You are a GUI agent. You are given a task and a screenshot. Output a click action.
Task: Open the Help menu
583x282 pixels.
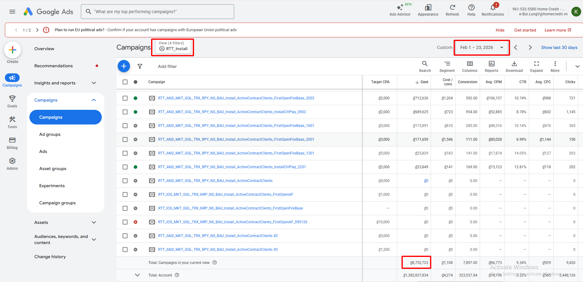471,10
